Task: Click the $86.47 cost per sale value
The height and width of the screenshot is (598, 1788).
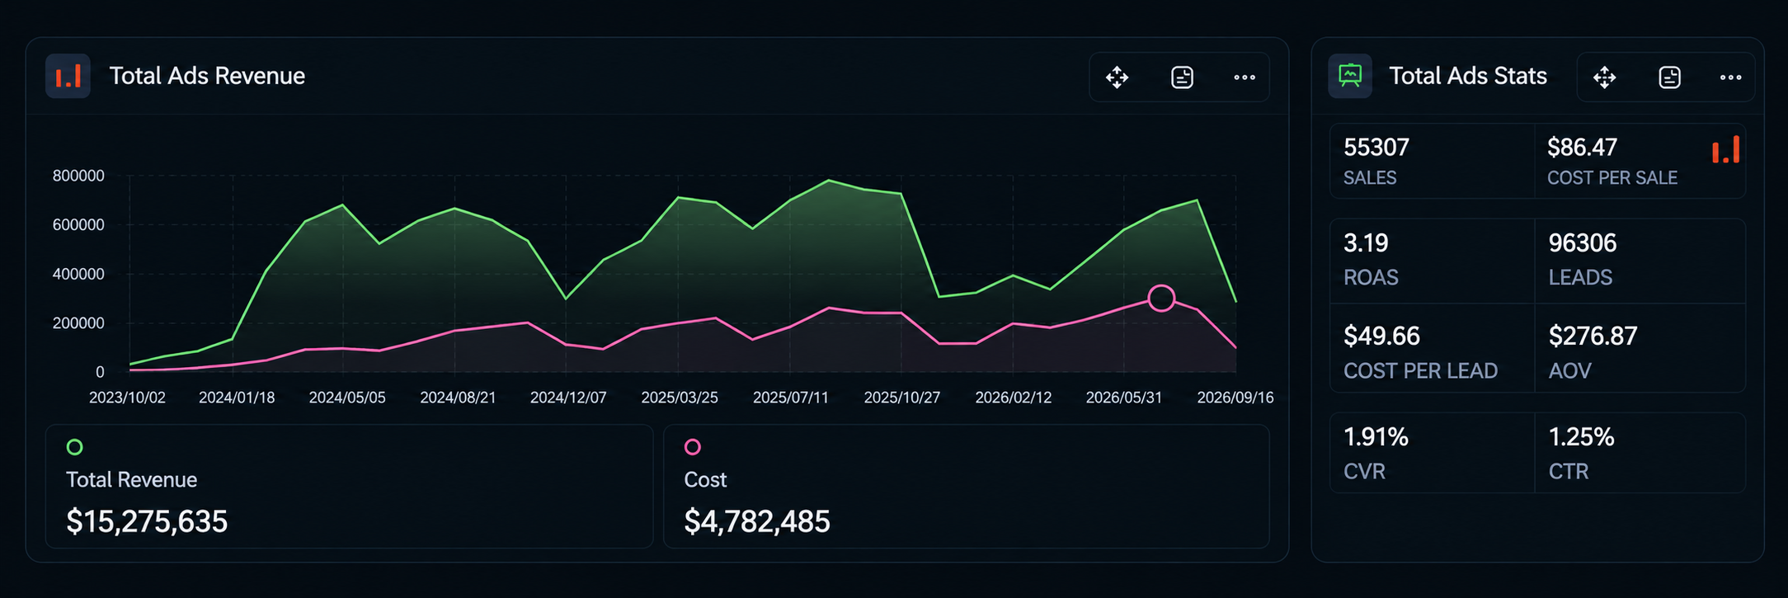Action: pos(1582,148)
